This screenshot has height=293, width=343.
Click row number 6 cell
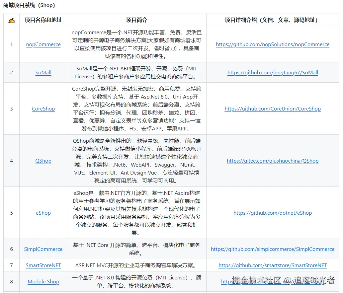tap(11, 249)
